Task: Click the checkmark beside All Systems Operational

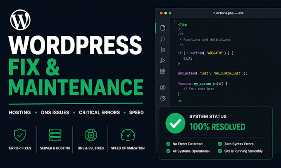Action: 168,151
